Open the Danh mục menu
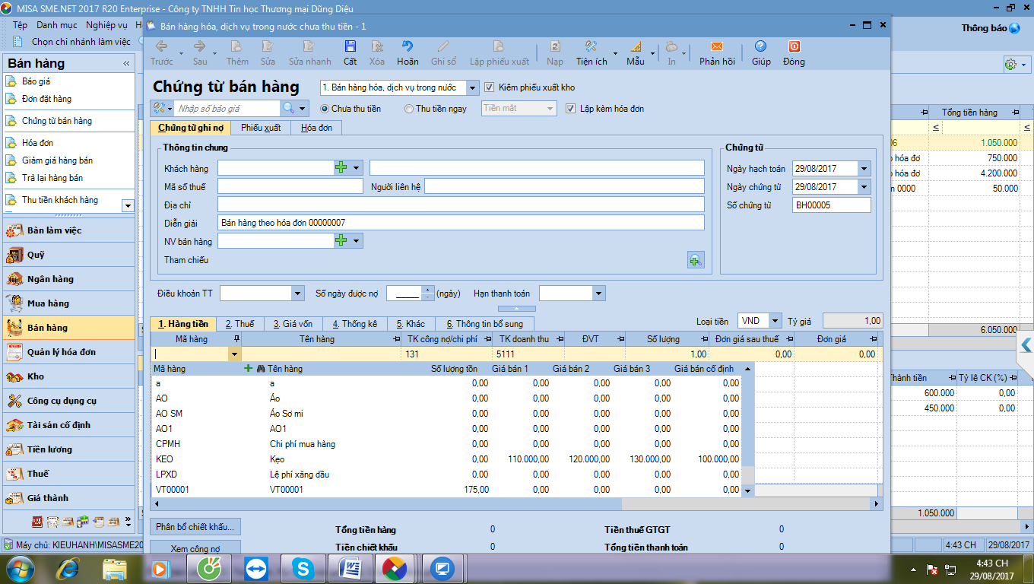The image size is (1034, 584). [57, 25]
